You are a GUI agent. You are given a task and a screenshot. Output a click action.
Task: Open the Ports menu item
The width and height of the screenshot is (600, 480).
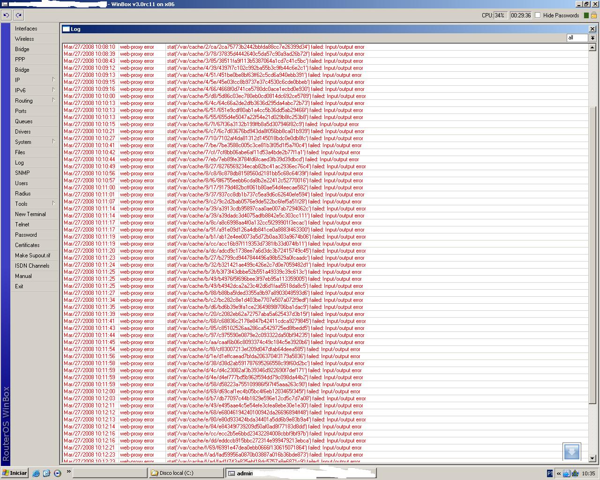[x=35, y=111]
